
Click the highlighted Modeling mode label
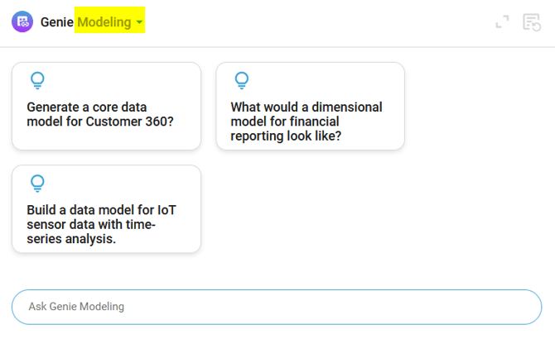click(104, 22)
